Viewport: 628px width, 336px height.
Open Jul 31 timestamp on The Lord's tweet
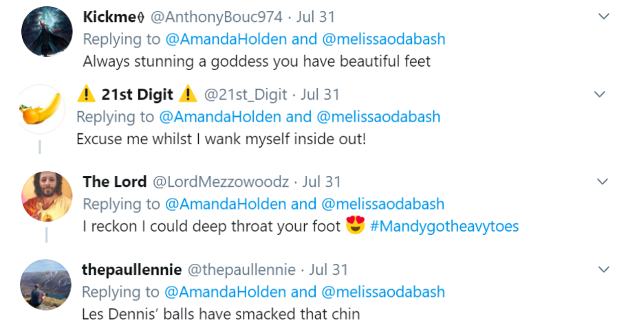322,181
